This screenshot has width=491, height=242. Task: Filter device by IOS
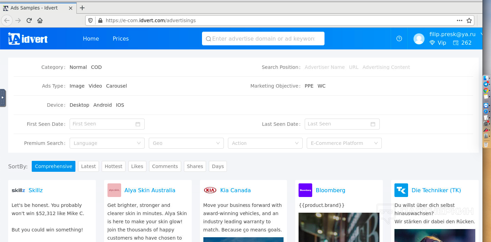(120, 105)
